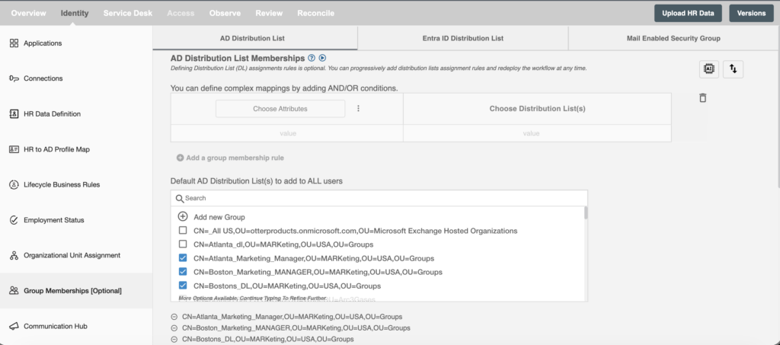The image size is (780, 345).
Task: Switch to Mail Enabled Security Group tab
Action: pyautogui.click(x=673, y=38)
